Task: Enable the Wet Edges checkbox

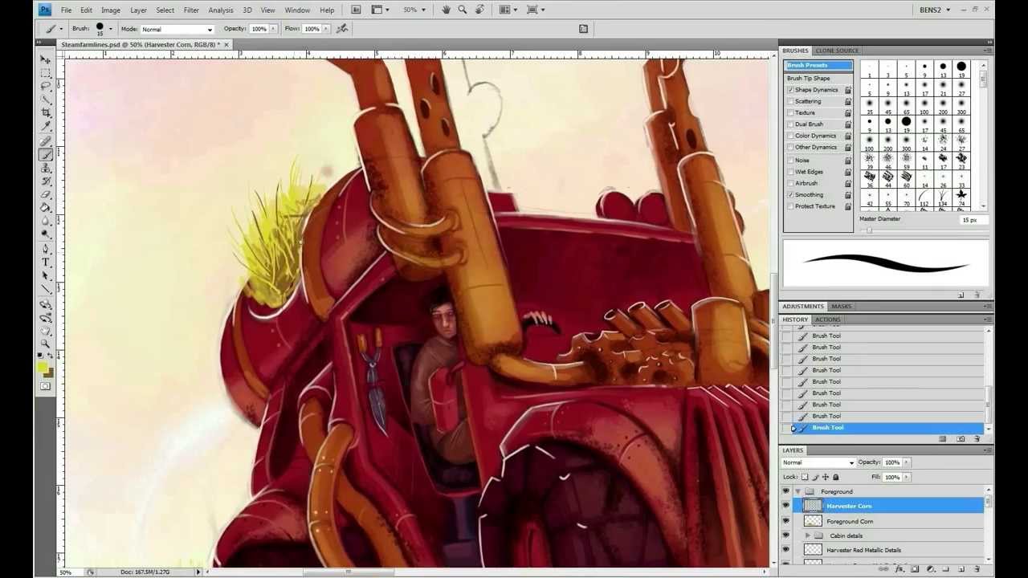Action: point(790,172)
